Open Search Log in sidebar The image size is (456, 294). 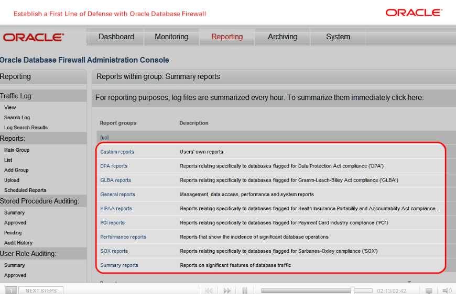17,118
